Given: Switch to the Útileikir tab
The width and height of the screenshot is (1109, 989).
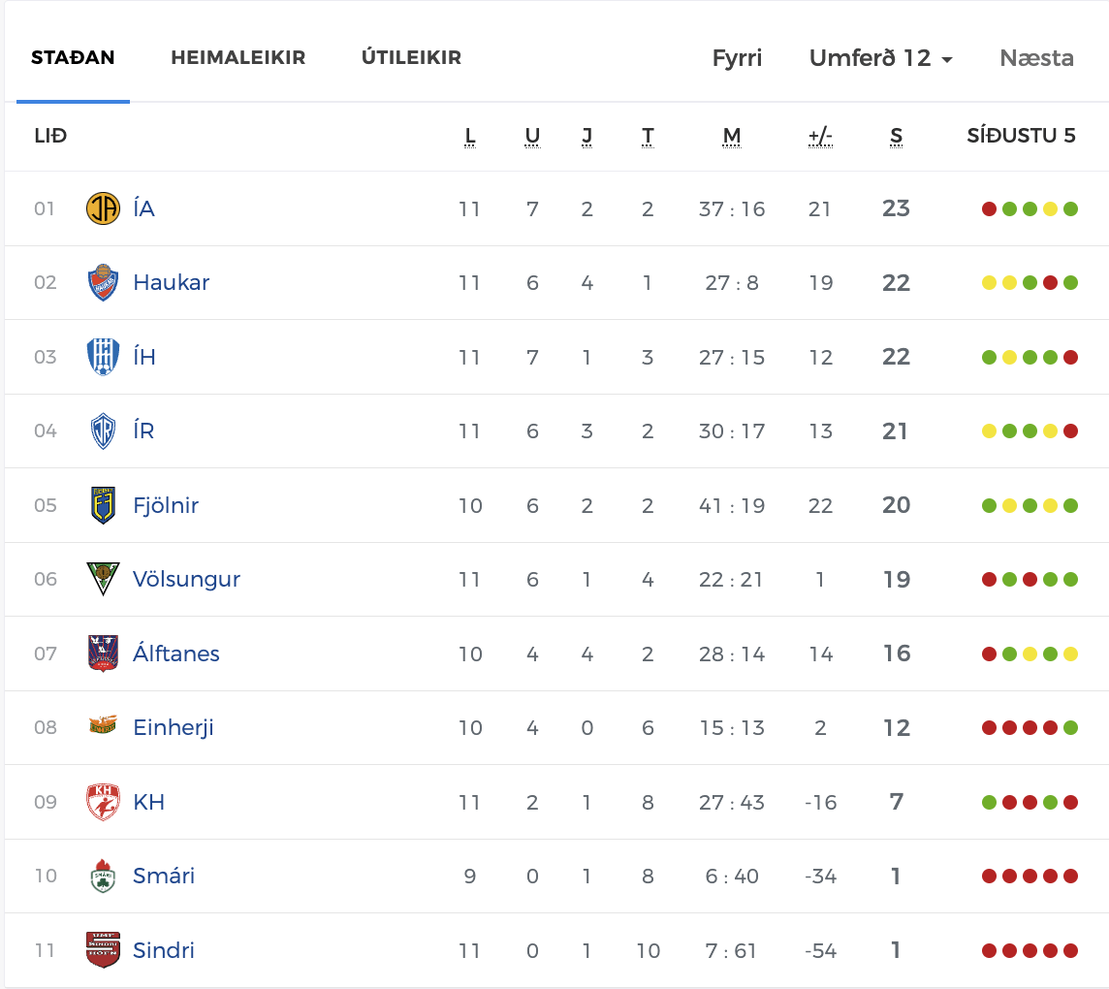Looking at the screenshot, I should point(411,57).
